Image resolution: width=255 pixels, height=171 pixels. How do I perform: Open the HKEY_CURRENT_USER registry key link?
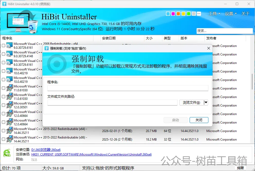pyautogui.click(x=91, y=154)
